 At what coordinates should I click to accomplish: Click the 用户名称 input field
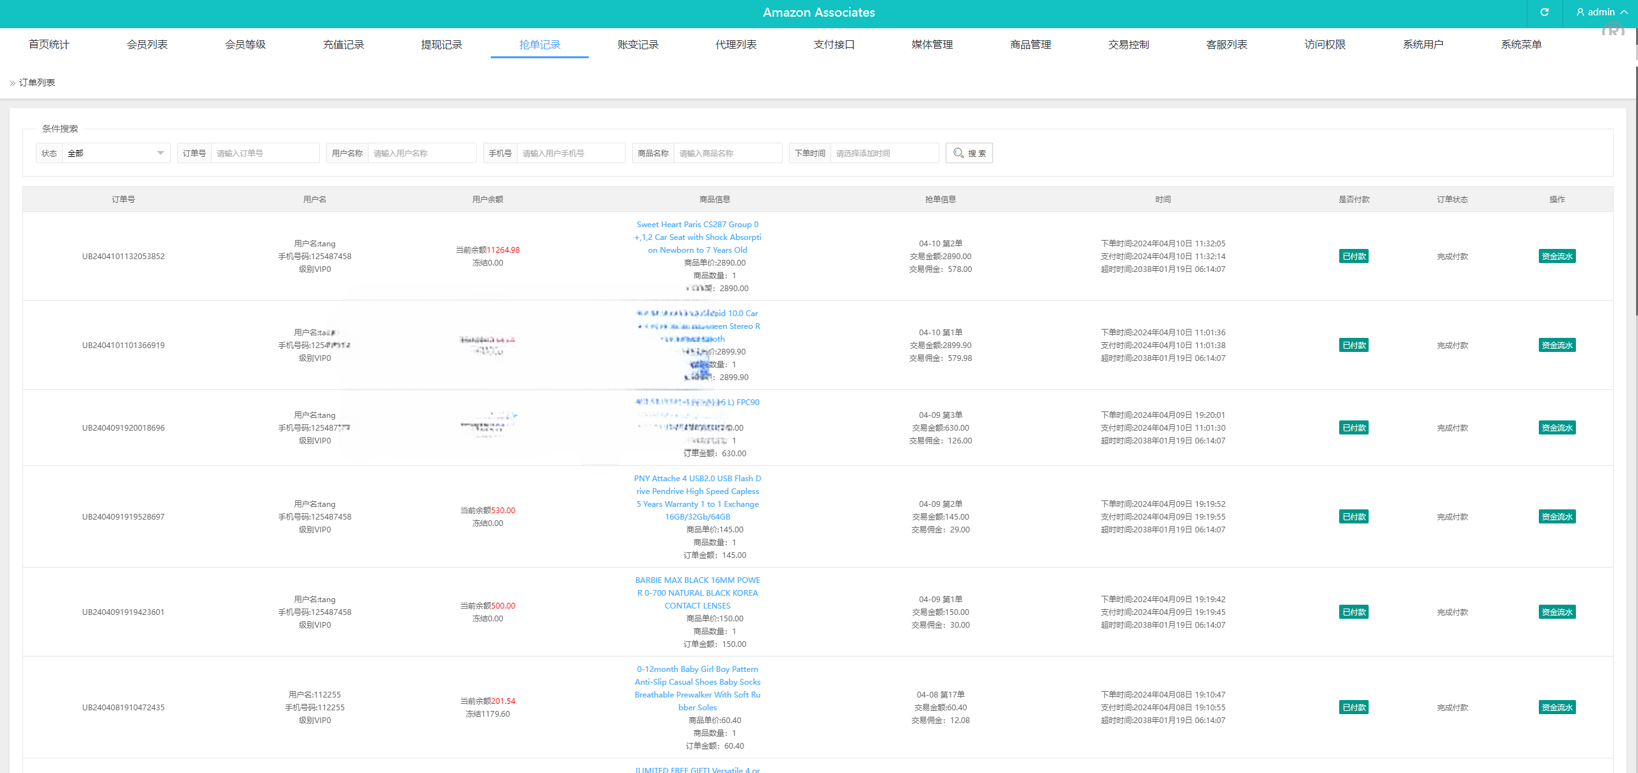[x=421, y=153]
